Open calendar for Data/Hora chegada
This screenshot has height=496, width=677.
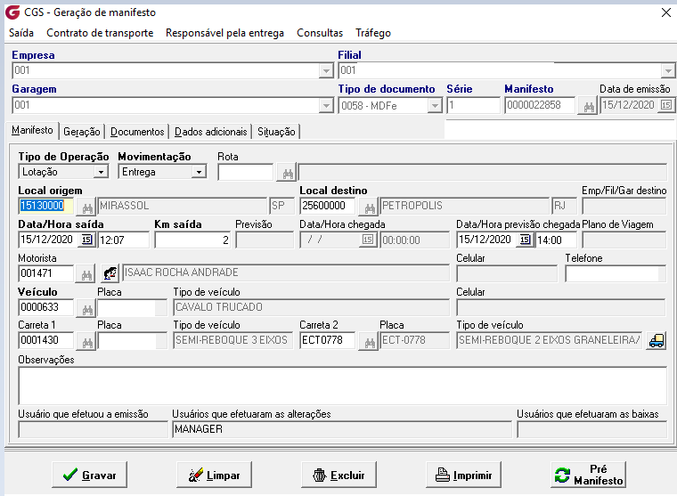(367, 240)
